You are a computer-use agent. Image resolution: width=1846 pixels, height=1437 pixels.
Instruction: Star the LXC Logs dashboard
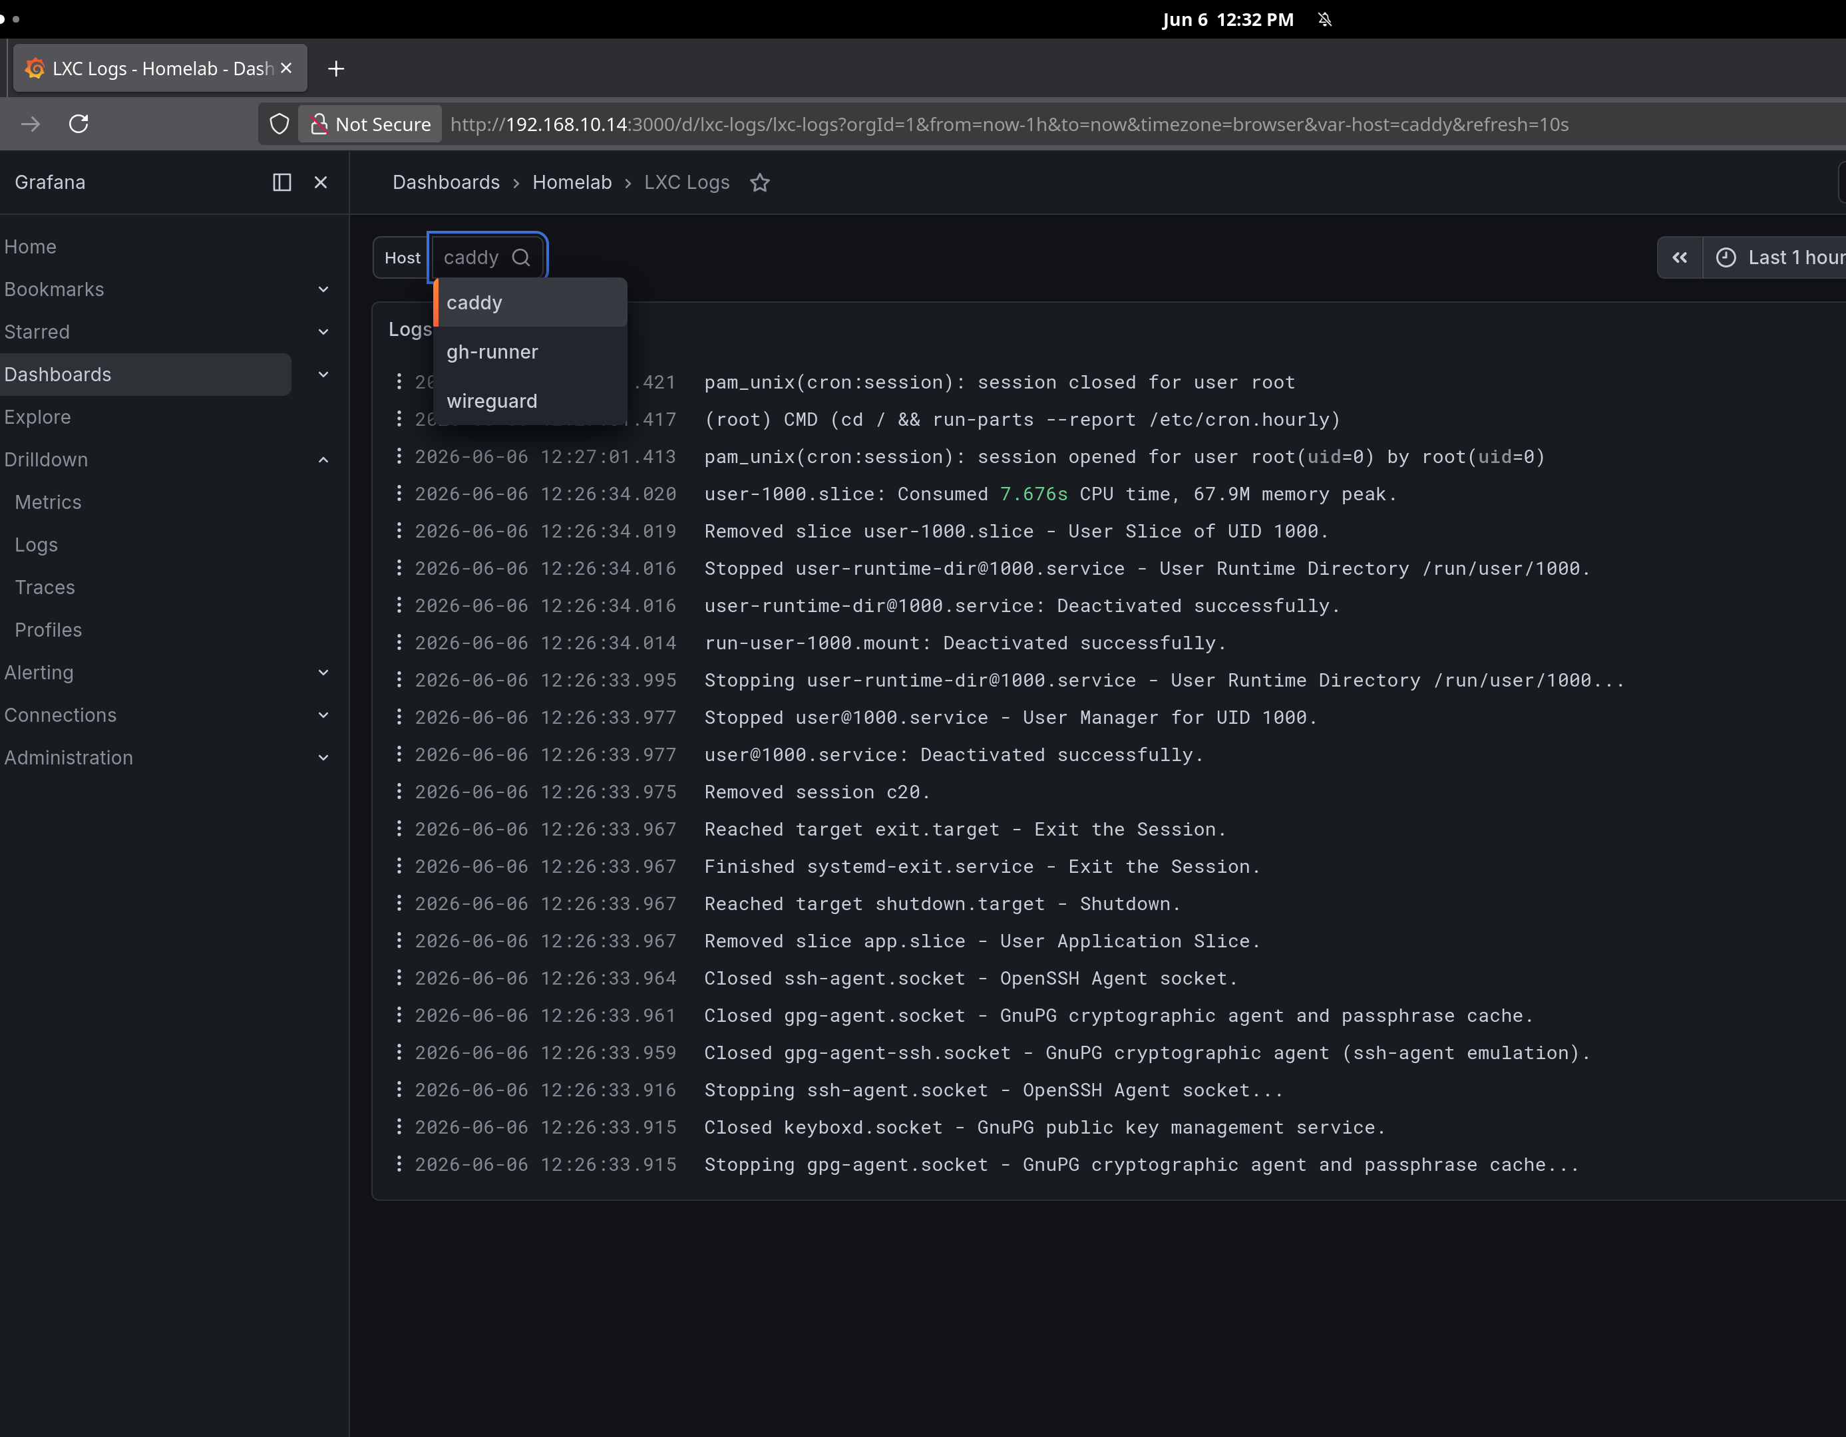point(760,182)
